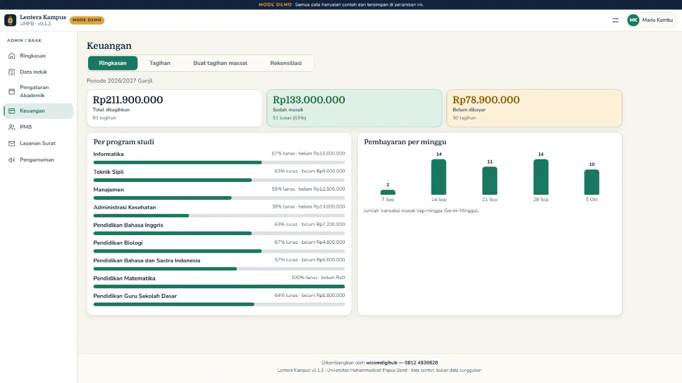Open the Maria Kambu user menu
Screen dimensions: 682x383
tap(651, 20)
